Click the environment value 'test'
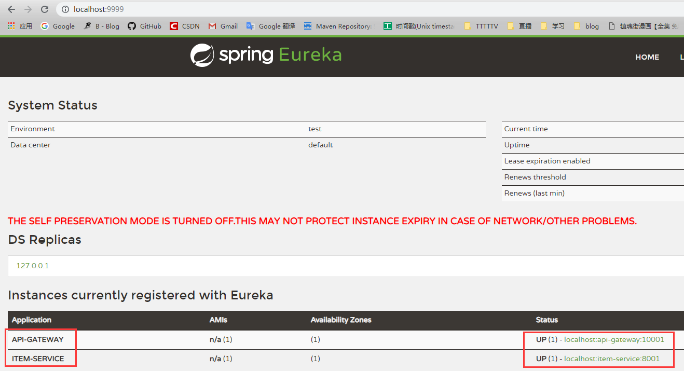 (x=314, y=129)
